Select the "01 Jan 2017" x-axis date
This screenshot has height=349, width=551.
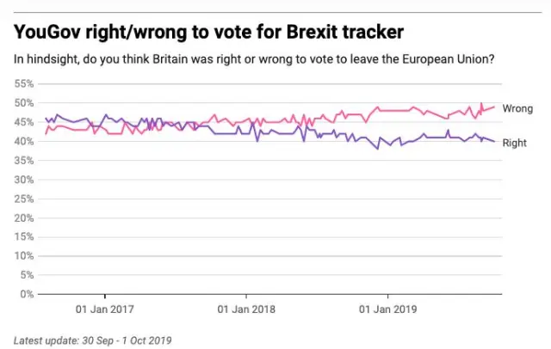tap(105, 309)
